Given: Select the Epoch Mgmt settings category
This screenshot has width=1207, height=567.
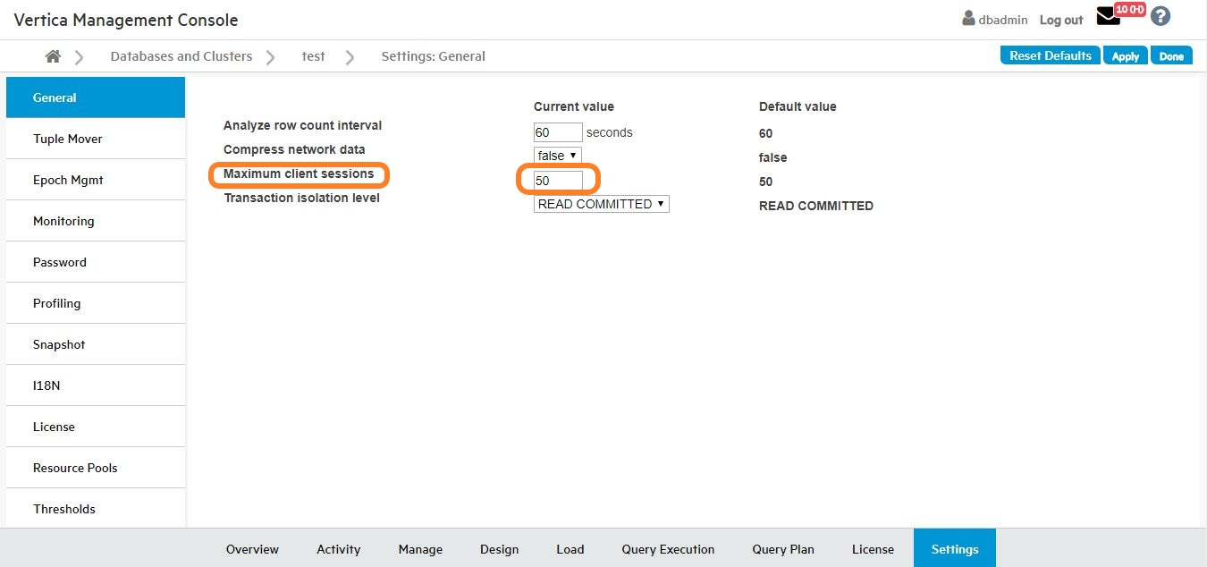Looking at the screenshot, I should (x=68, y=180).
